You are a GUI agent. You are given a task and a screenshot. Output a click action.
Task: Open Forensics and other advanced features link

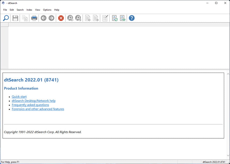tap(38, 109)
